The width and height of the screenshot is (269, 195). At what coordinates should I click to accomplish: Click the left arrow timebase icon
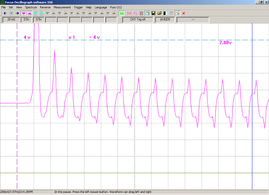pyautogui.click(x=5, y=13)
